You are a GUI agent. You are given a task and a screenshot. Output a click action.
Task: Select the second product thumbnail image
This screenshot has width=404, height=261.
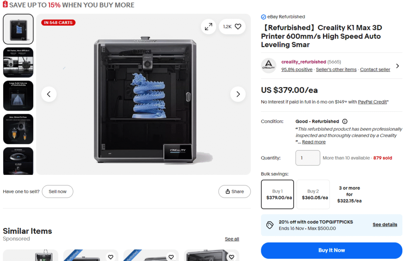pos(18,62)
